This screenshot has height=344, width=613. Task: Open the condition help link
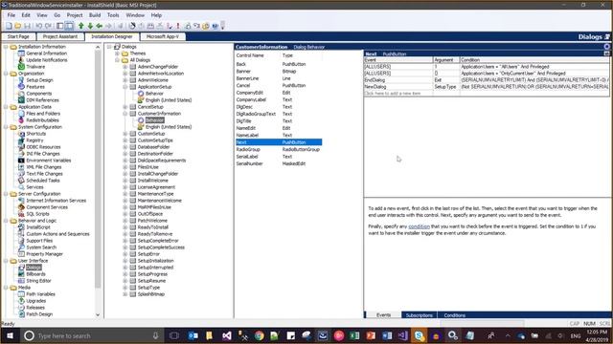pyautogui.click(x=419, y=226)
